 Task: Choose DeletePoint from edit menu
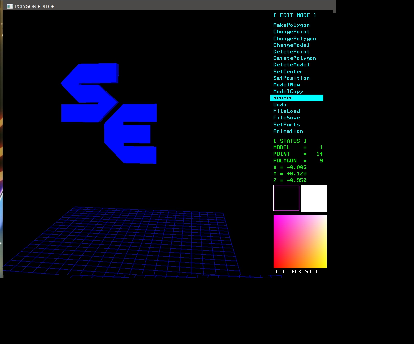291,52
